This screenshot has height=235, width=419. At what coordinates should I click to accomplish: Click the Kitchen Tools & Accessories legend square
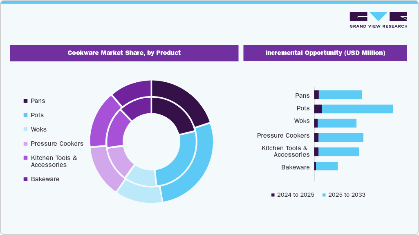25,158
